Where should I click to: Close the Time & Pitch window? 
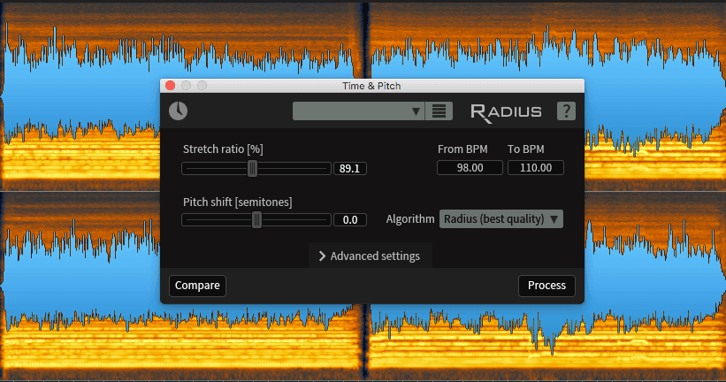pos(170,86)
